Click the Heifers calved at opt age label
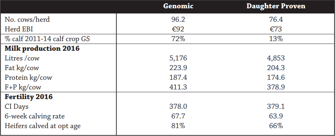Image resolution: width=335 pixels, height=136 pixels. 43,126
